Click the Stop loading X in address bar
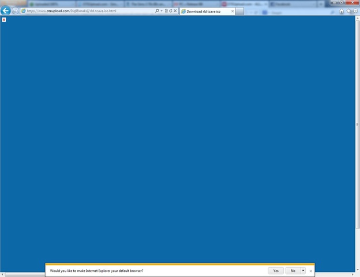Screen dimensions: 360x277 pyautogui.click(x=175, y=11)
